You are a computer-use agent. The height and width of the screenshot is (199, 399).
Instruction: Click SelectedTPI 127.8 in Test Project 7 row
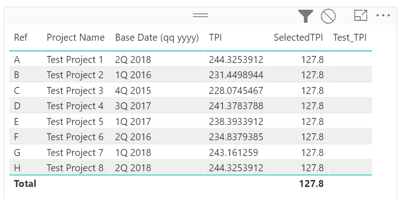click(312, 153)
